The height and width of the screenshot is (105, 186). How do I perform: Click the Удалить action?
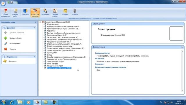tap(12, 49)
